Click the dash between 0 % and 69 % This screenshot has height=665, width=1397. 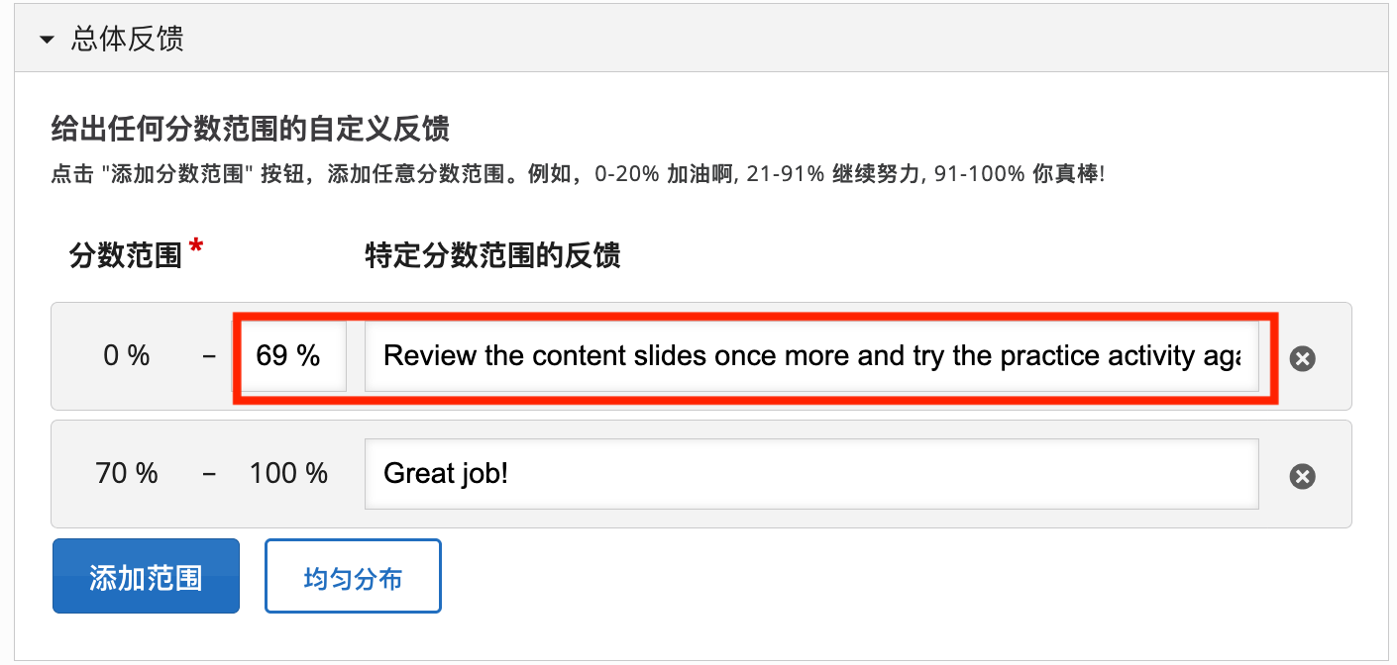point(209,356)
